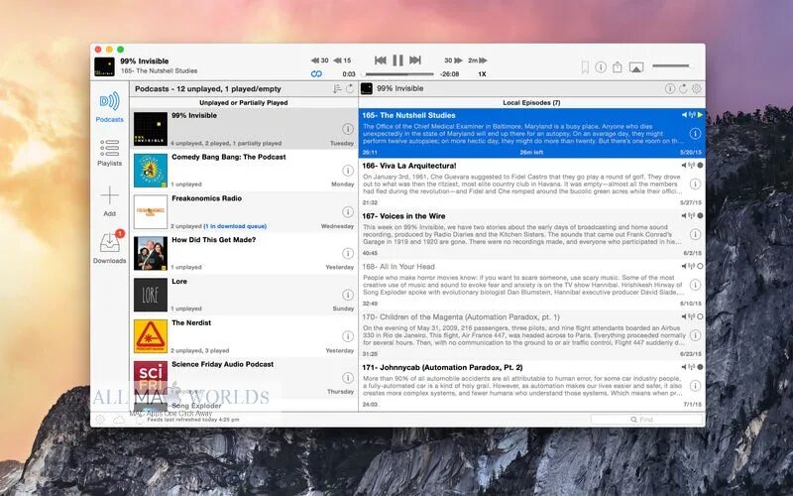Open info for The Nerdist
Screen dimensions: 793x496
(348, 336)
